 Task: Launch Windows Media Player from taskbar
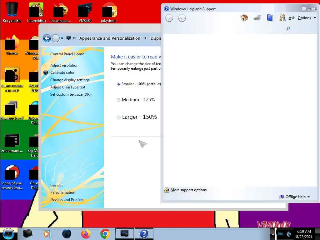point(46,234)
